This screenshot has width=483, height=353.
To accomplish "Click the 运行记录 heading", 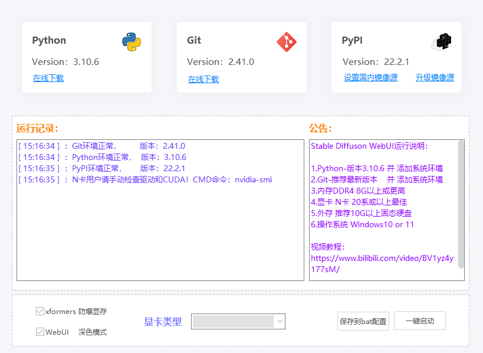I will (37, 128).
